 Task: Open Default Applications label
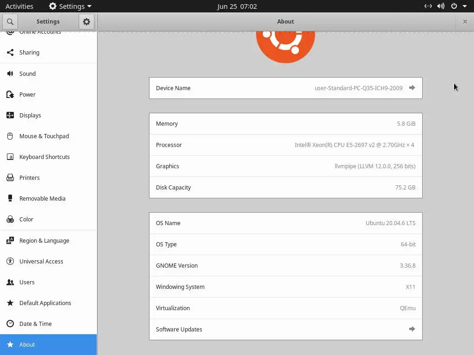45,303
